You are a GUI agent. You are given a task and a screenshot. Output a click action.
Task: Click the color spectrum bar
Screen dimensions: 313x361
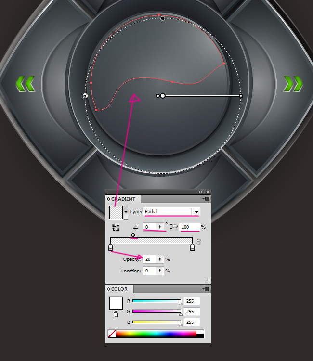(156, 334)
